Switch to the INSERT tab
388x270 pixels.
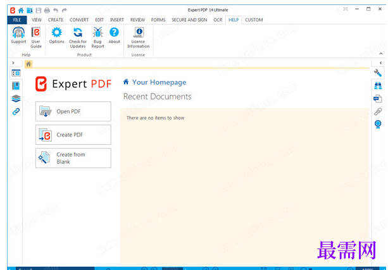(117, 20)
